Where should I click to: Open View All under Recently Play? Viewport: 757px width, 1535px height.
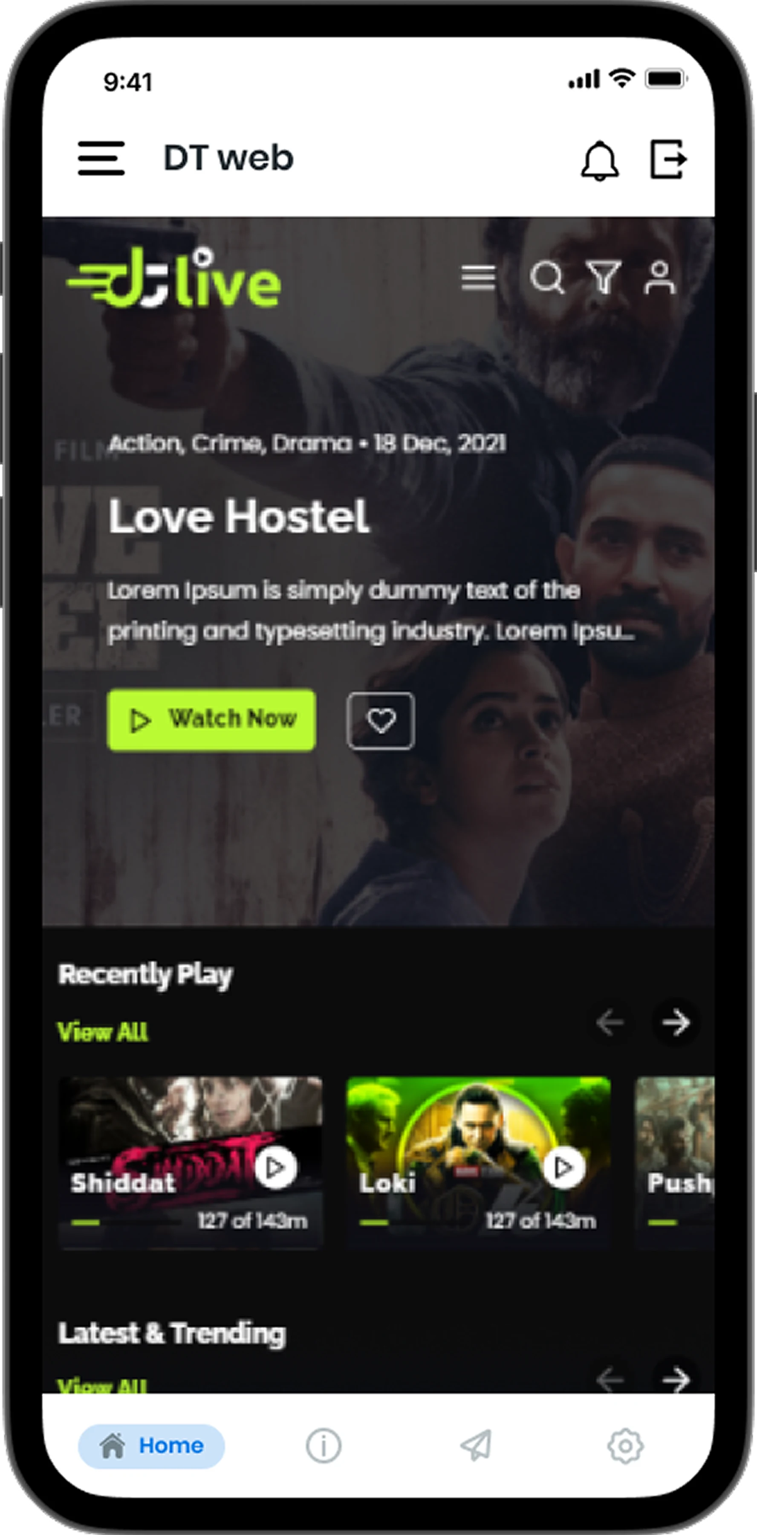coord(102,1031)
